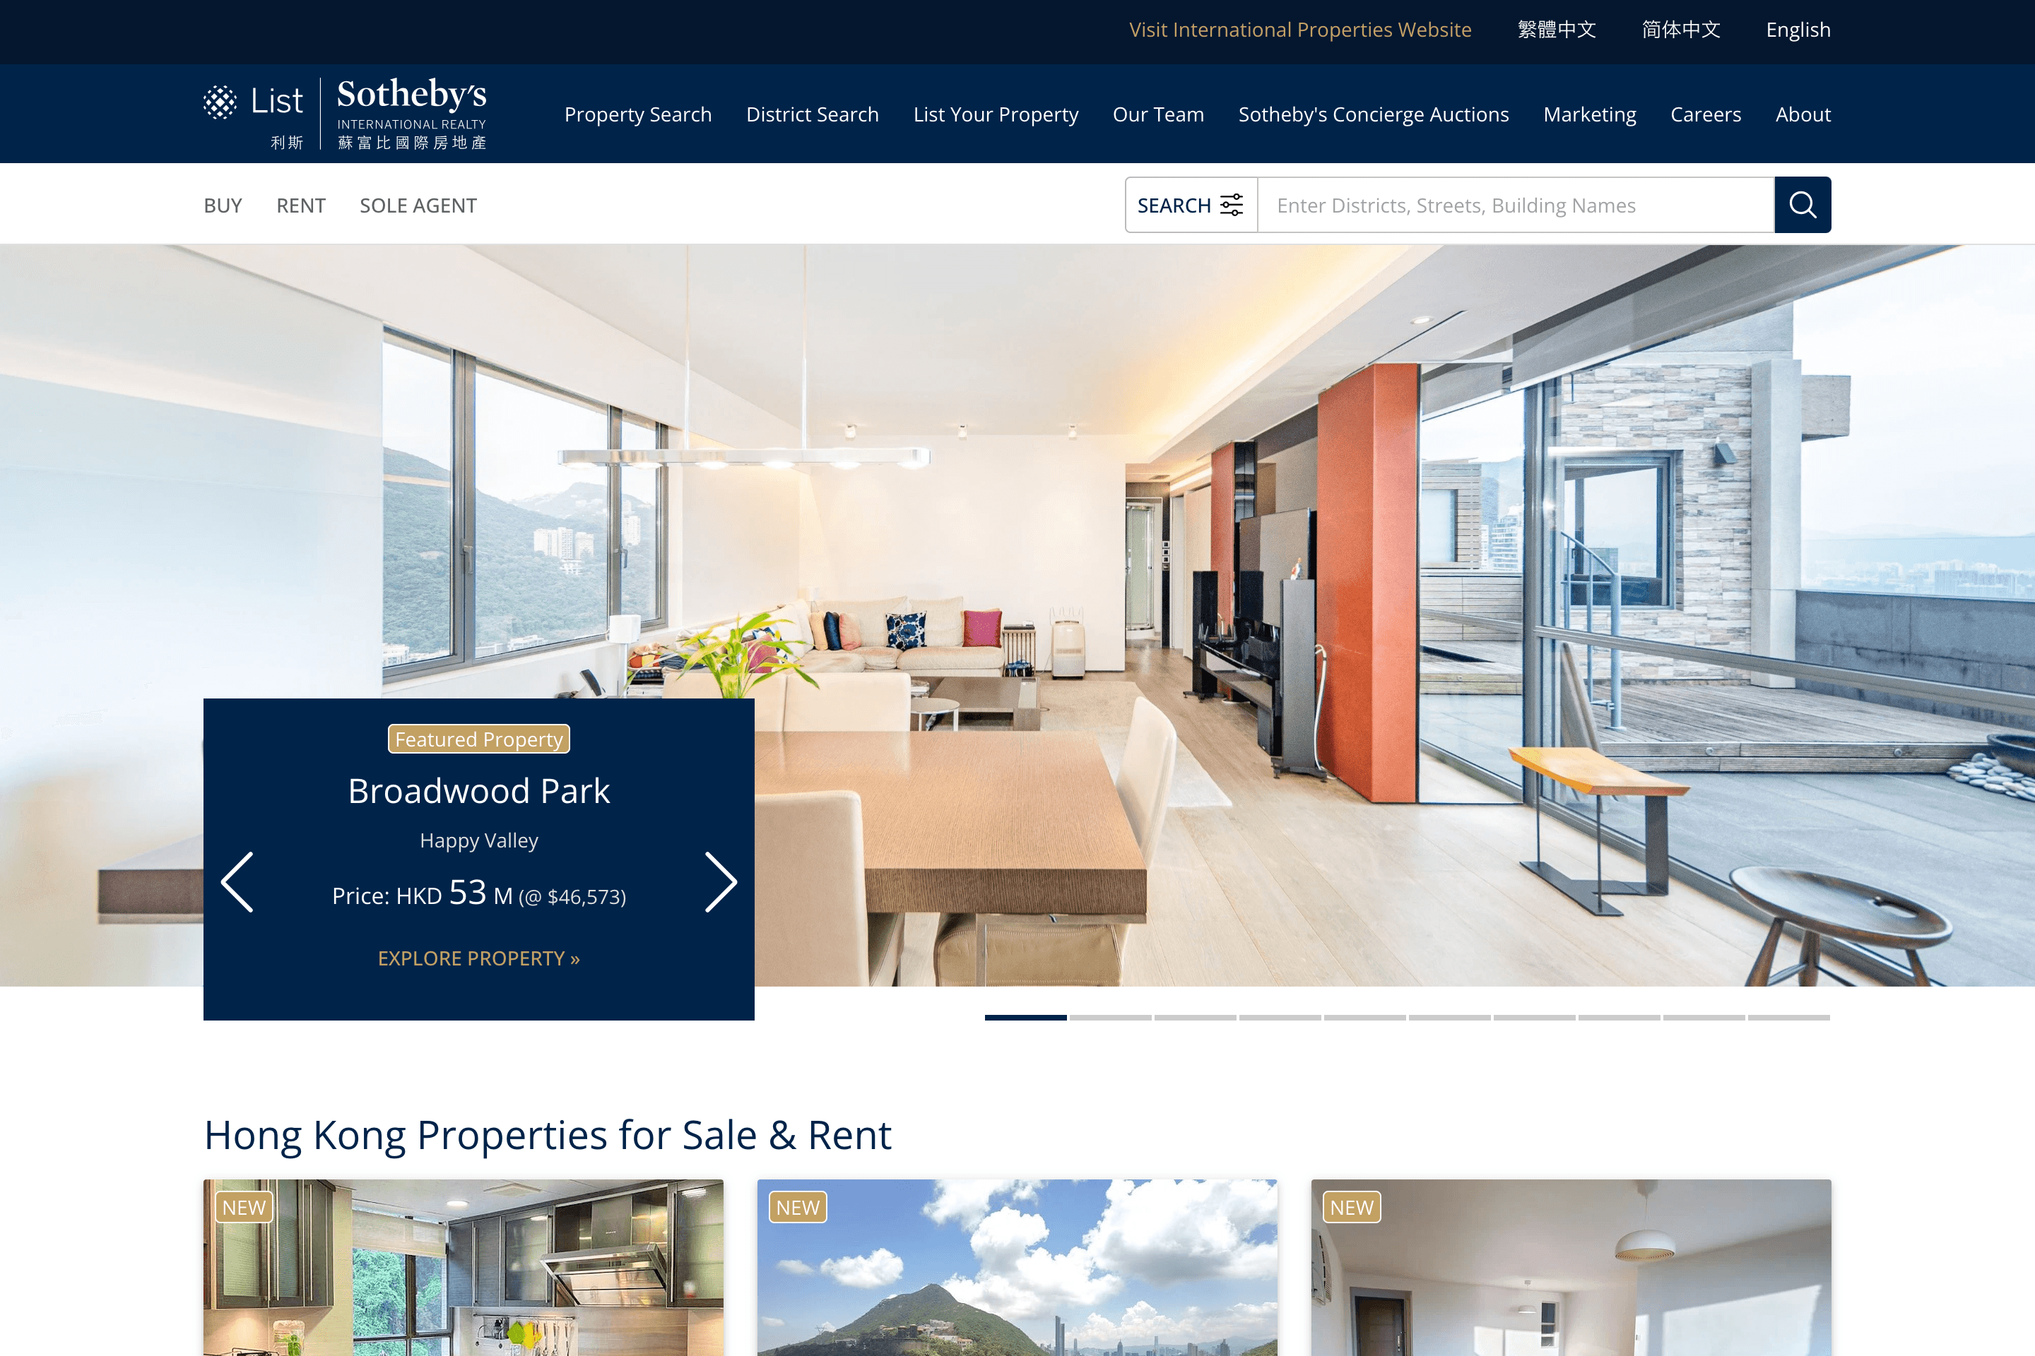Click the Enter Districts Streets Building Names search field
Viewport: 2035px width, 1356px height.
click(x=1516, y=204)
